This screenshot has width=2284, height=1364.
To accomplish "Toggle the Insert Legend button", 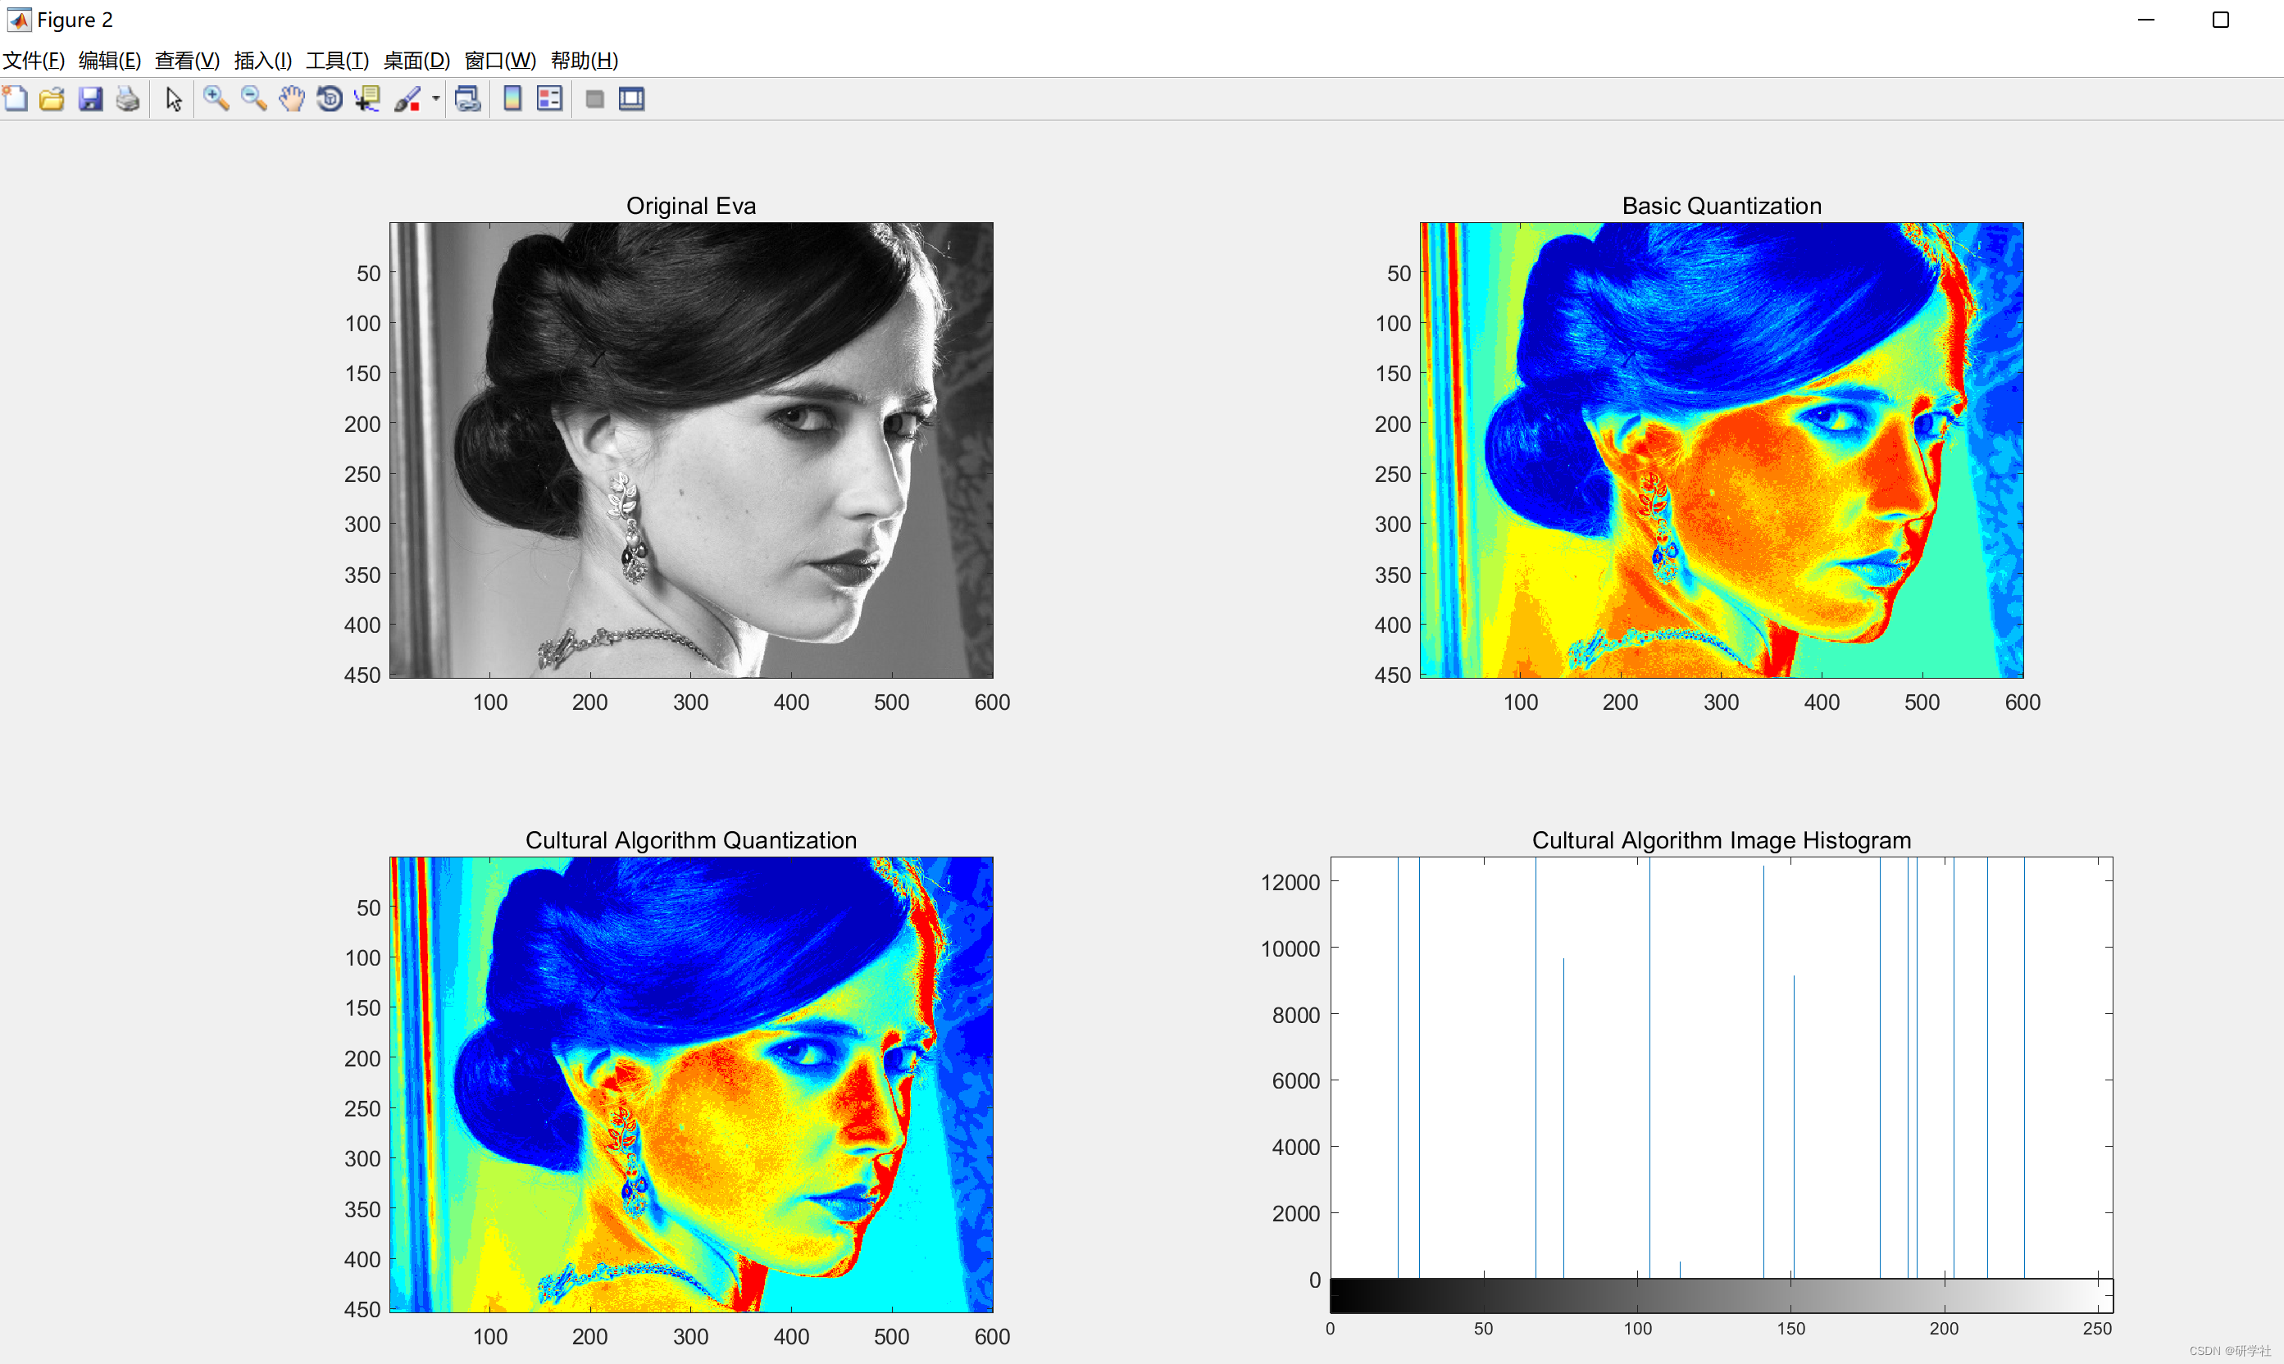I will pos(549,98).
